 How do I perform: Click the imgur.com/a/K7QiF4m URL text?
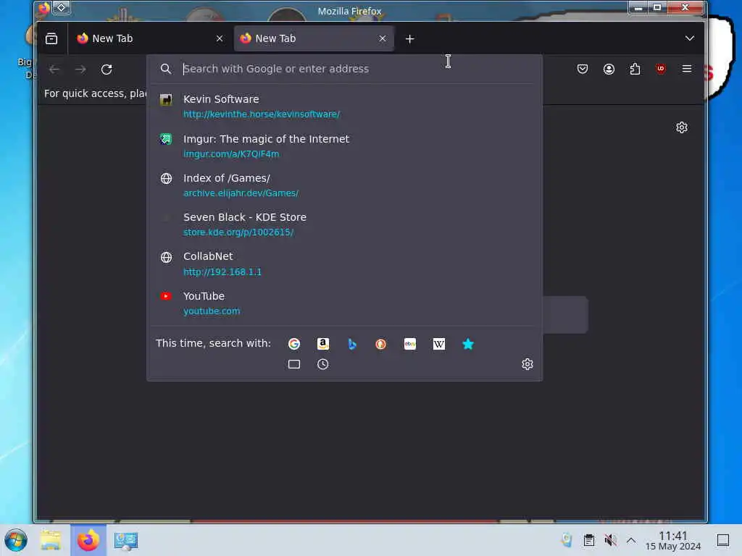pos(231,154)
